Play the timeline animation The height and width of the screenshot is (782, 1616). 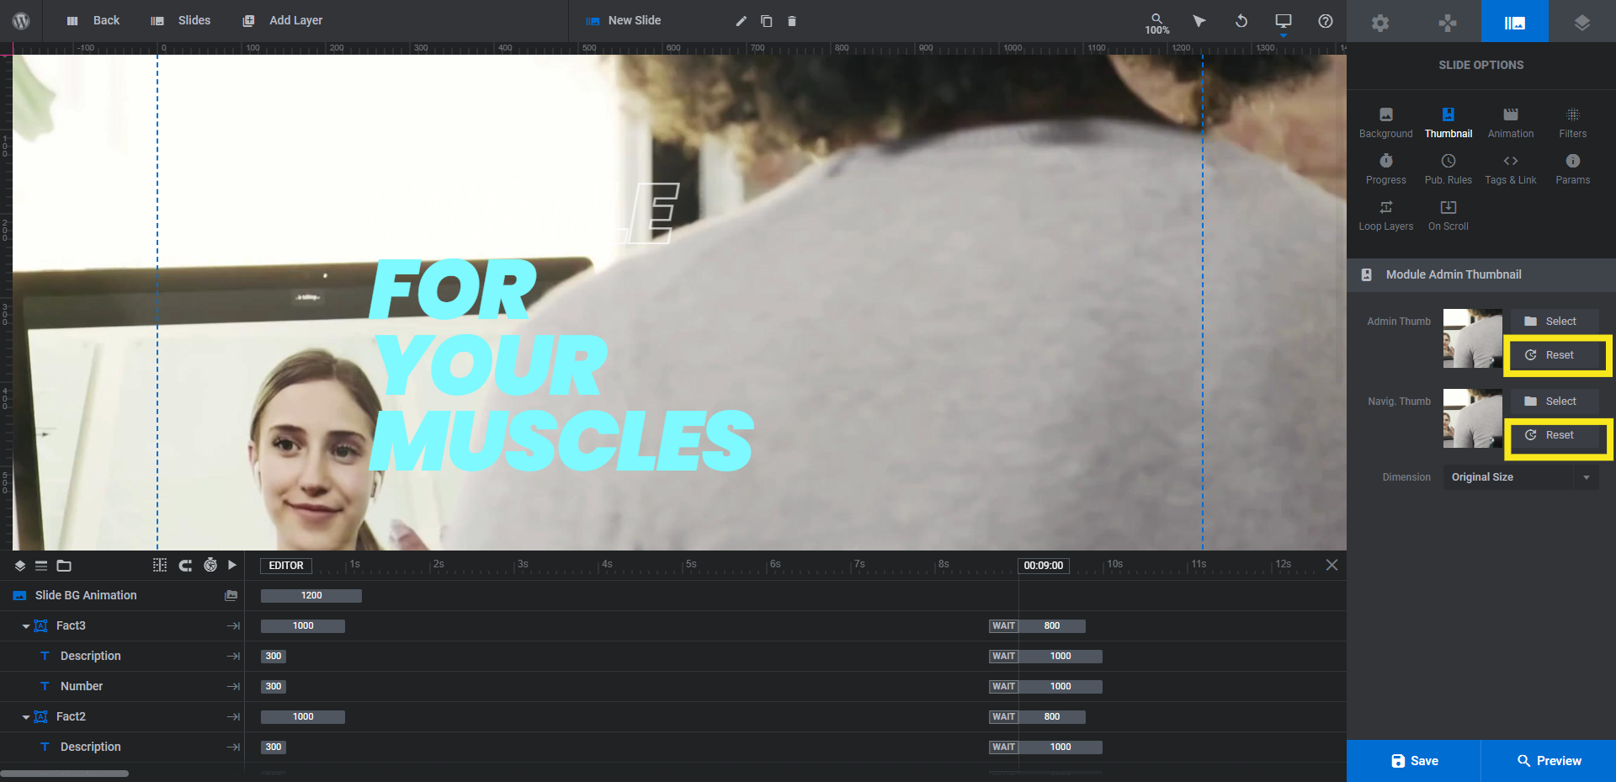pyautogui.click(x=232, y=566)
